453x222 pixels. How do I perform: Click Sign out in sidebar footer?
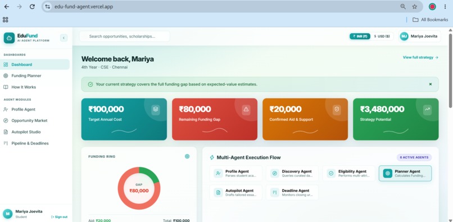(x=59, y=217)
